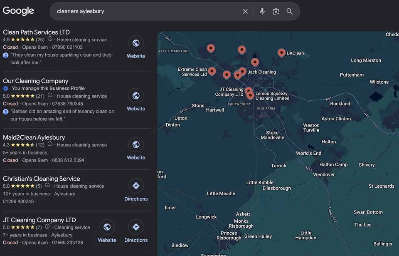This screenshot has width=399, height=256.
Task: Show rating info for Clean Path Services
Action: tap(50, 39)
